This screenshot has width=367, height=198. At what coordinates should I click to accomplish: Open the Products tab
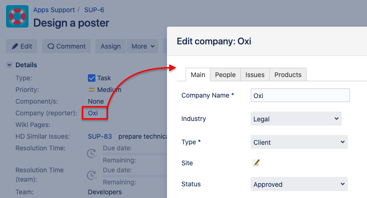pyautogui.click(x=288, y=75)
